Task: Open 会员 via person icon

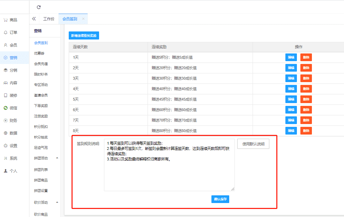Action: point(6,45)
